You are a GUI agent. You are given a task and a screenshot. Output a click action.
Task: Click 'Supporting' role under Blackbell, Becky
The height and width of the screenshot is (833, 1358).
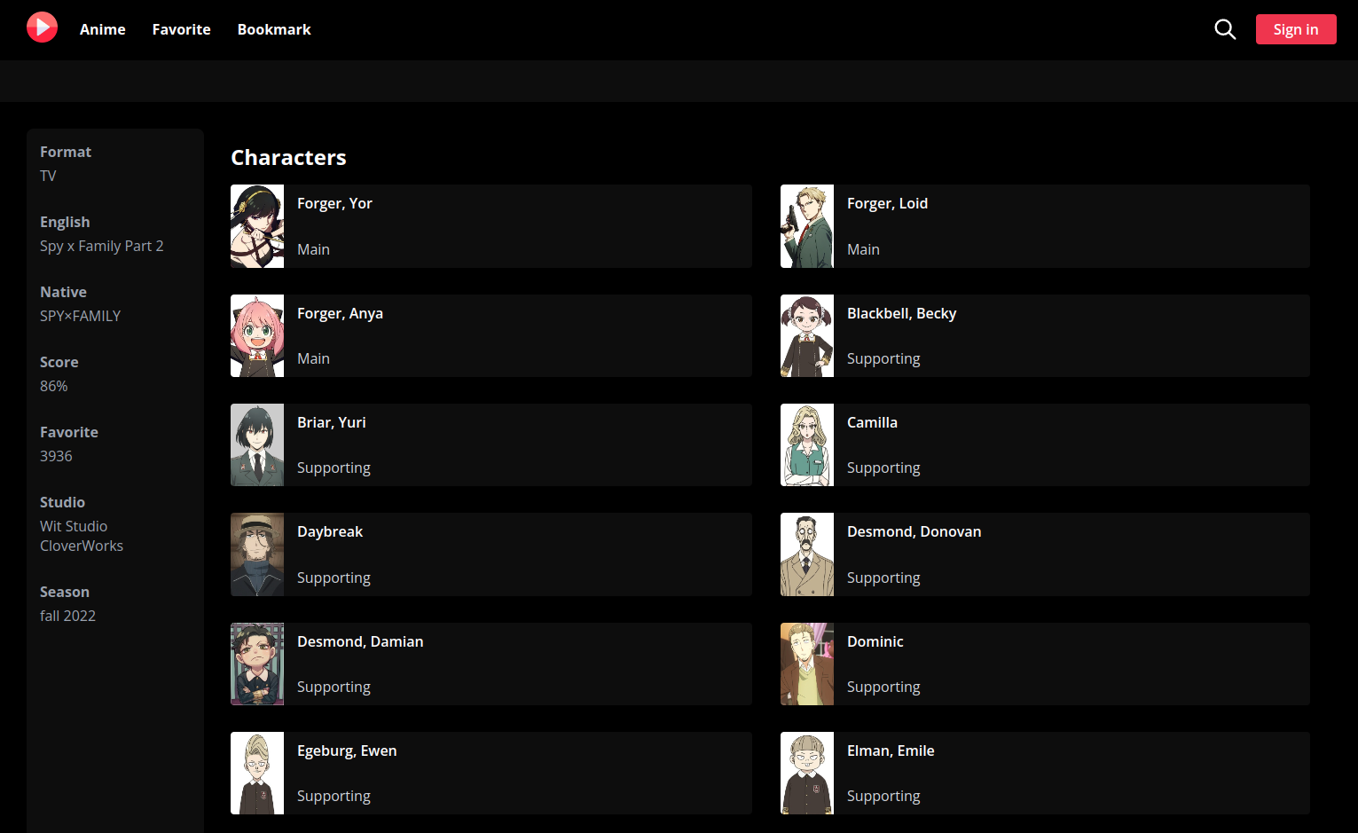click(x=883, y=358)
